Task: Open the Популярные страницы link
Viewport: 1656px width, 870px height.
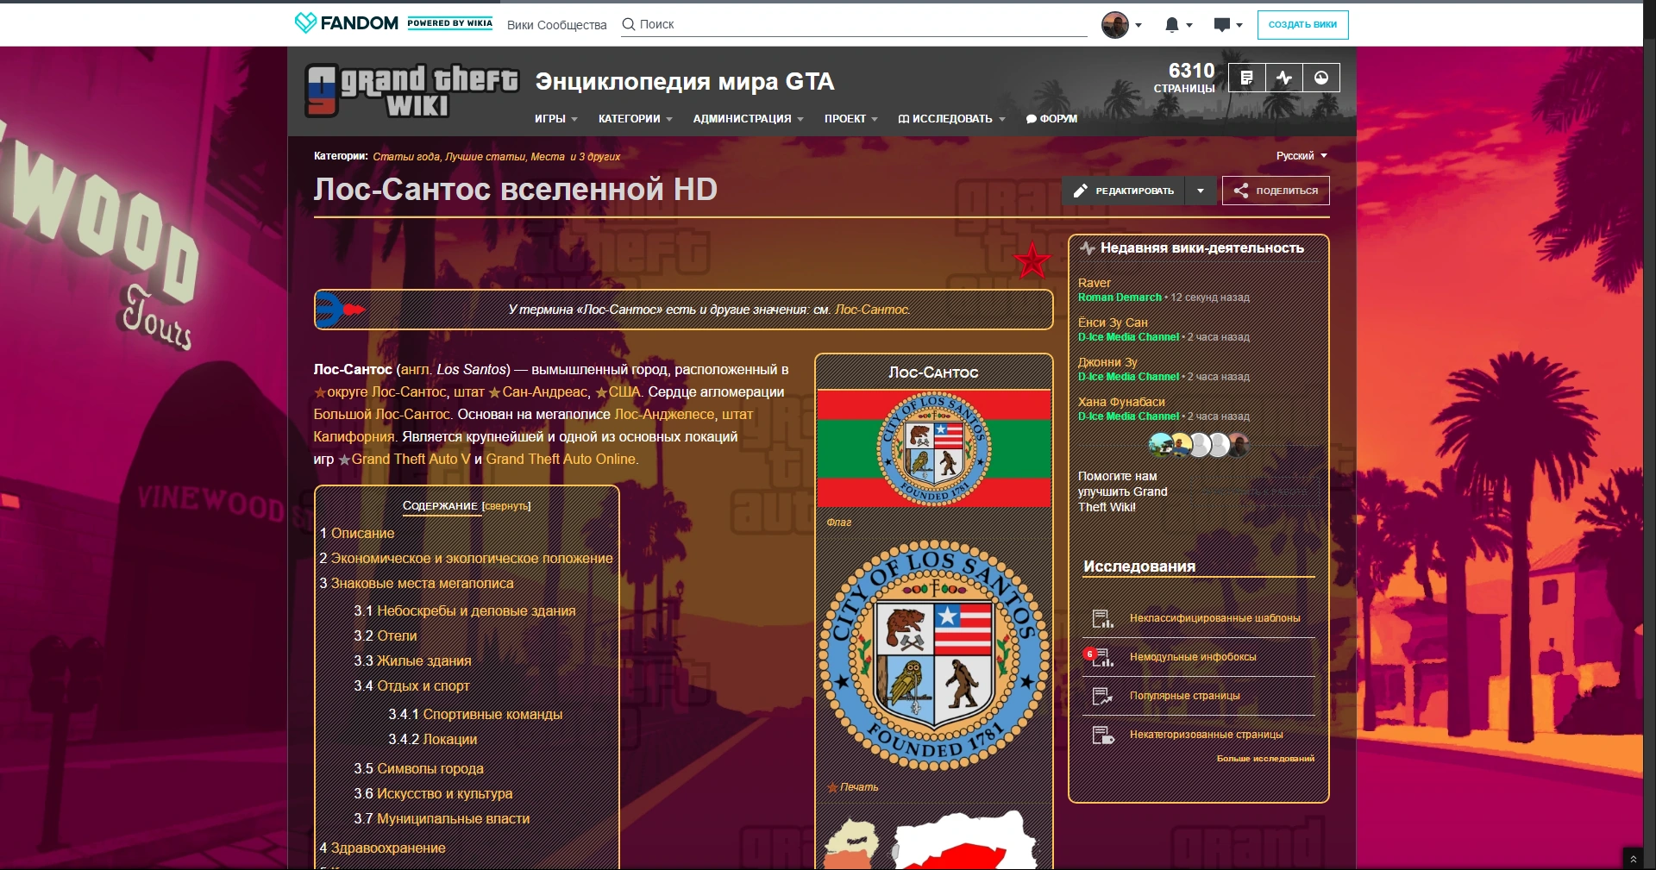Action: (1184, 696)
